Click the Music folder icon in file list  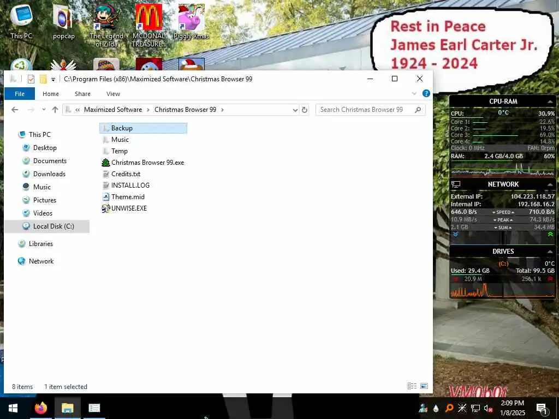105,140
